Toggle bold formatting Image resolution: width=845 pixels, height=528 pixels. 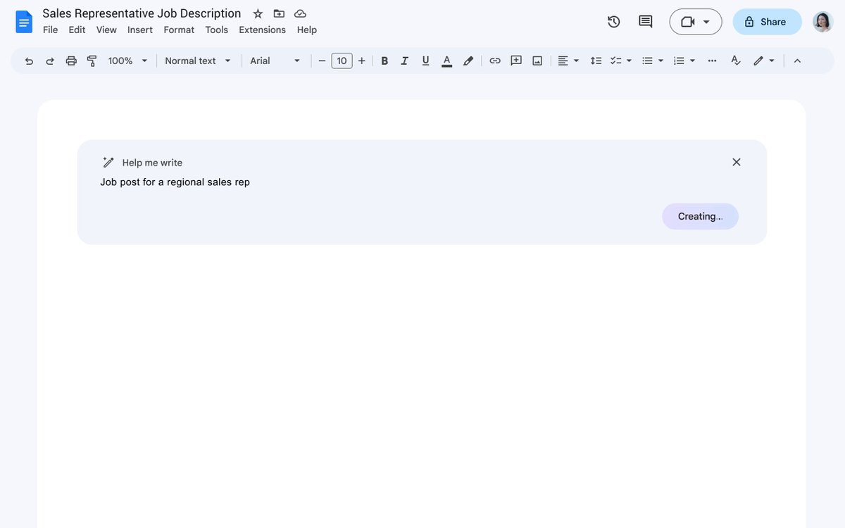[x=384, y=61]
